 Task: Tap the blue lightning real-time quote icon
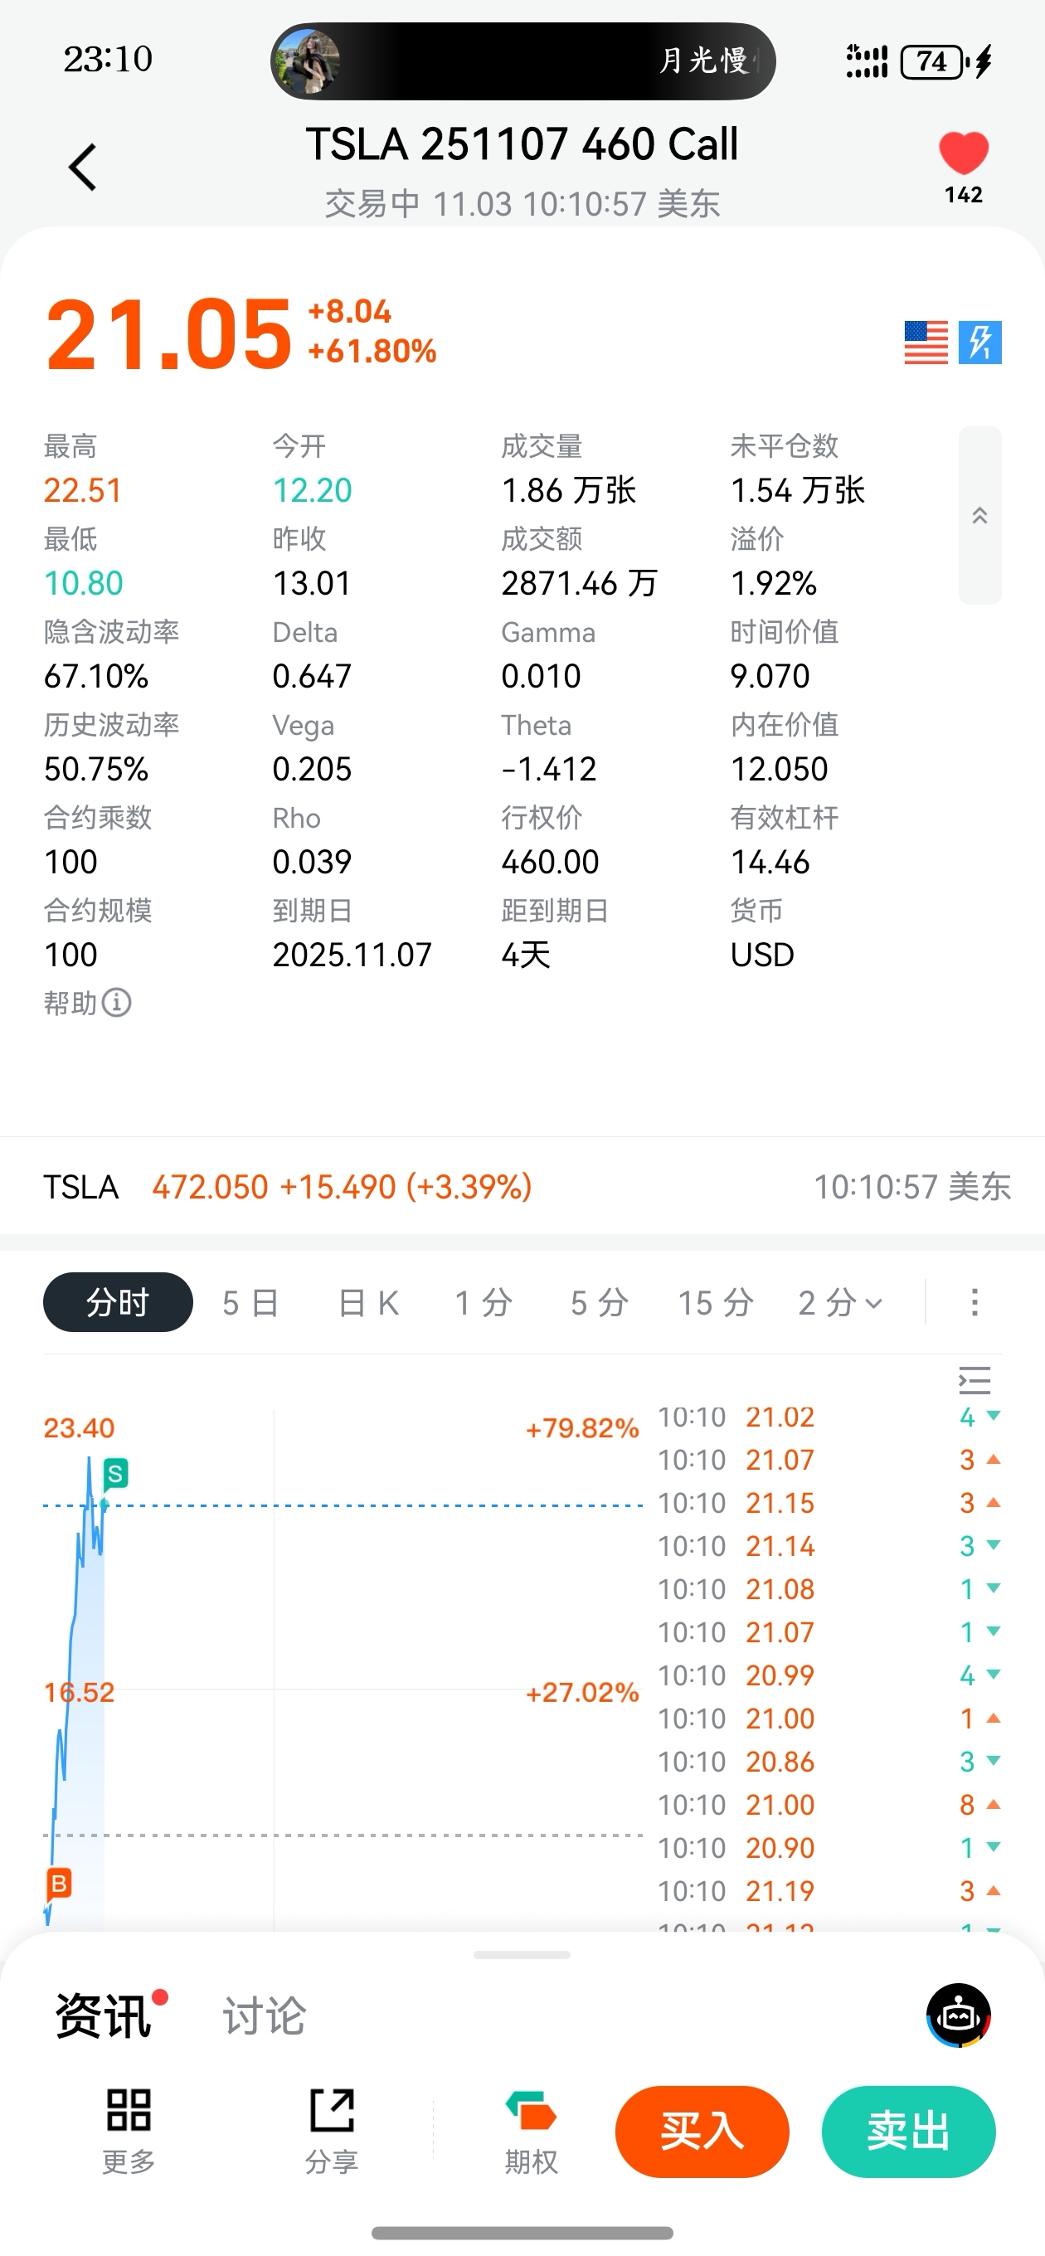point(980,342)
